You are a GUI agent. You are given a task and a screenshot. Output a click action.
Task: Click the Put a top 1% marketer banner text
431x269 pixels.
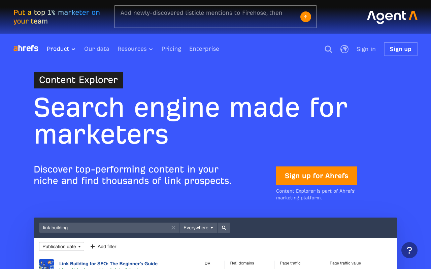point(57,17)
